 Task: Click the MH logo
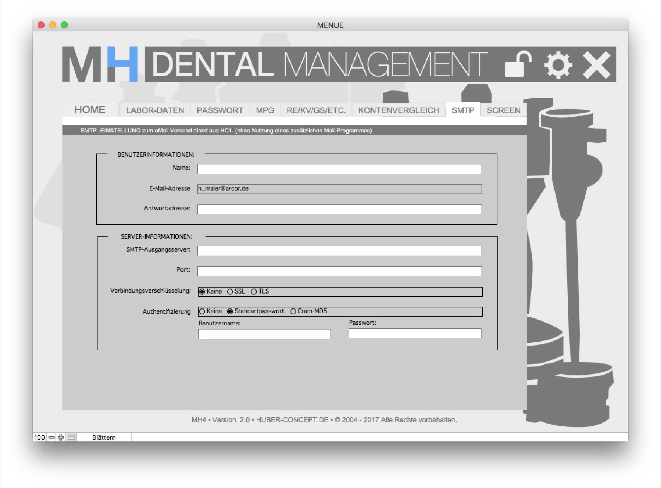click(100, 64)
